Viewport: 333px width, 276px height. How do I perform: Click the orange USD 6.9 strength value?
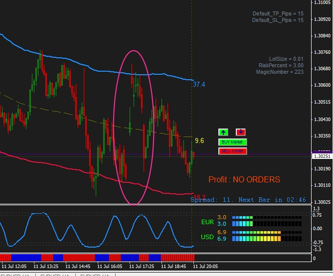click(x=222, y=232)
